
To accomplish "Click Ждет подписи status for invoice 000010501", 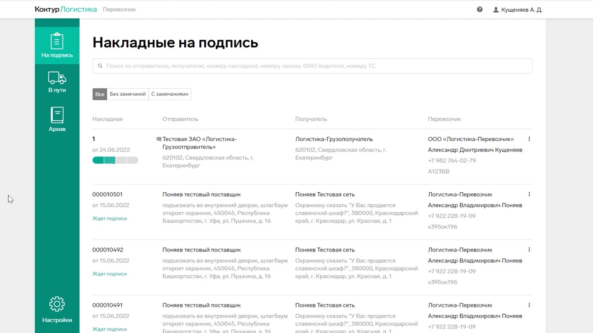I will pyautogui.click(x=109, y=219).
